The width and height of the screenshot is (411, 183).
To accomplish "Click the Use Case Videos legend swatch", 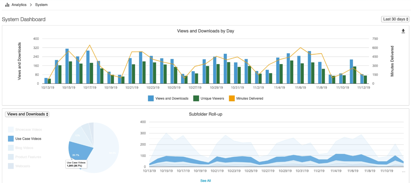I will (11, 139).
